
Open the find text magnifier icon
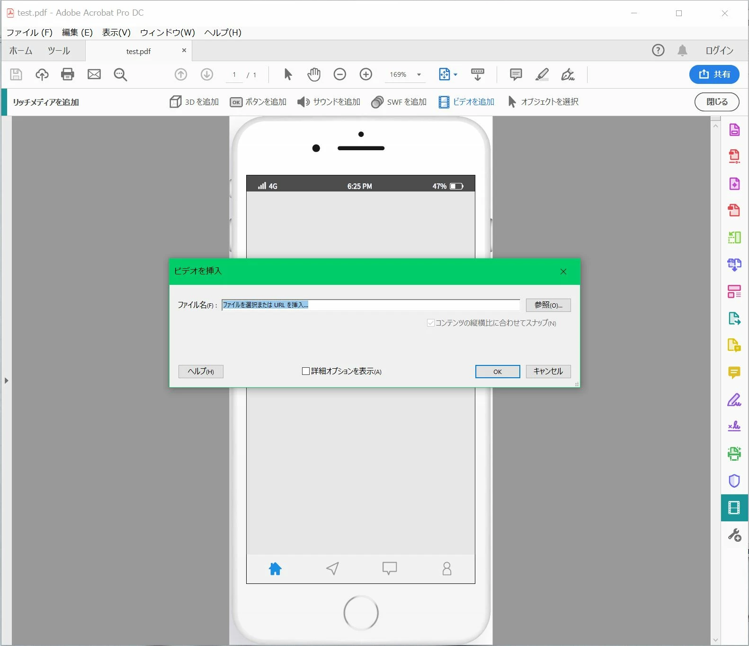120,74
